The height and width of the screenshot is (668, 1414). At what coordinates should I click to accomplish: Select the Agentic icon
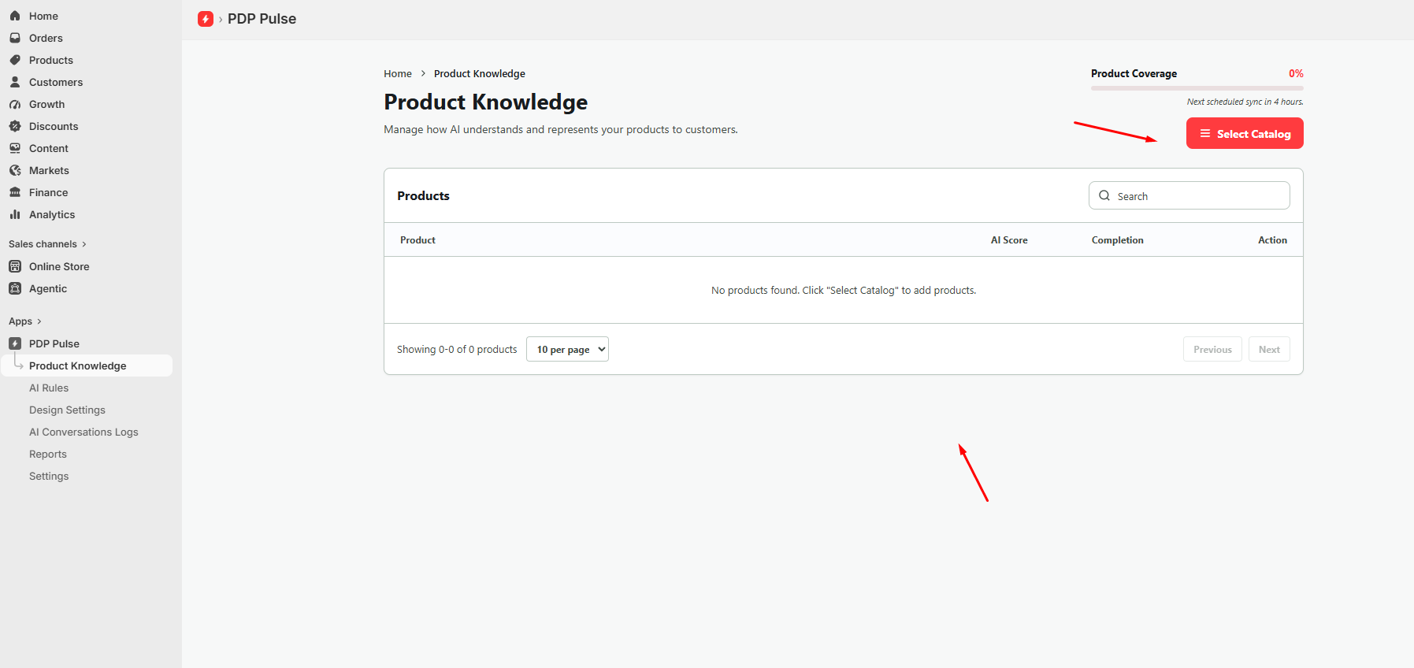pyautogui.click(x=15, y=288)
